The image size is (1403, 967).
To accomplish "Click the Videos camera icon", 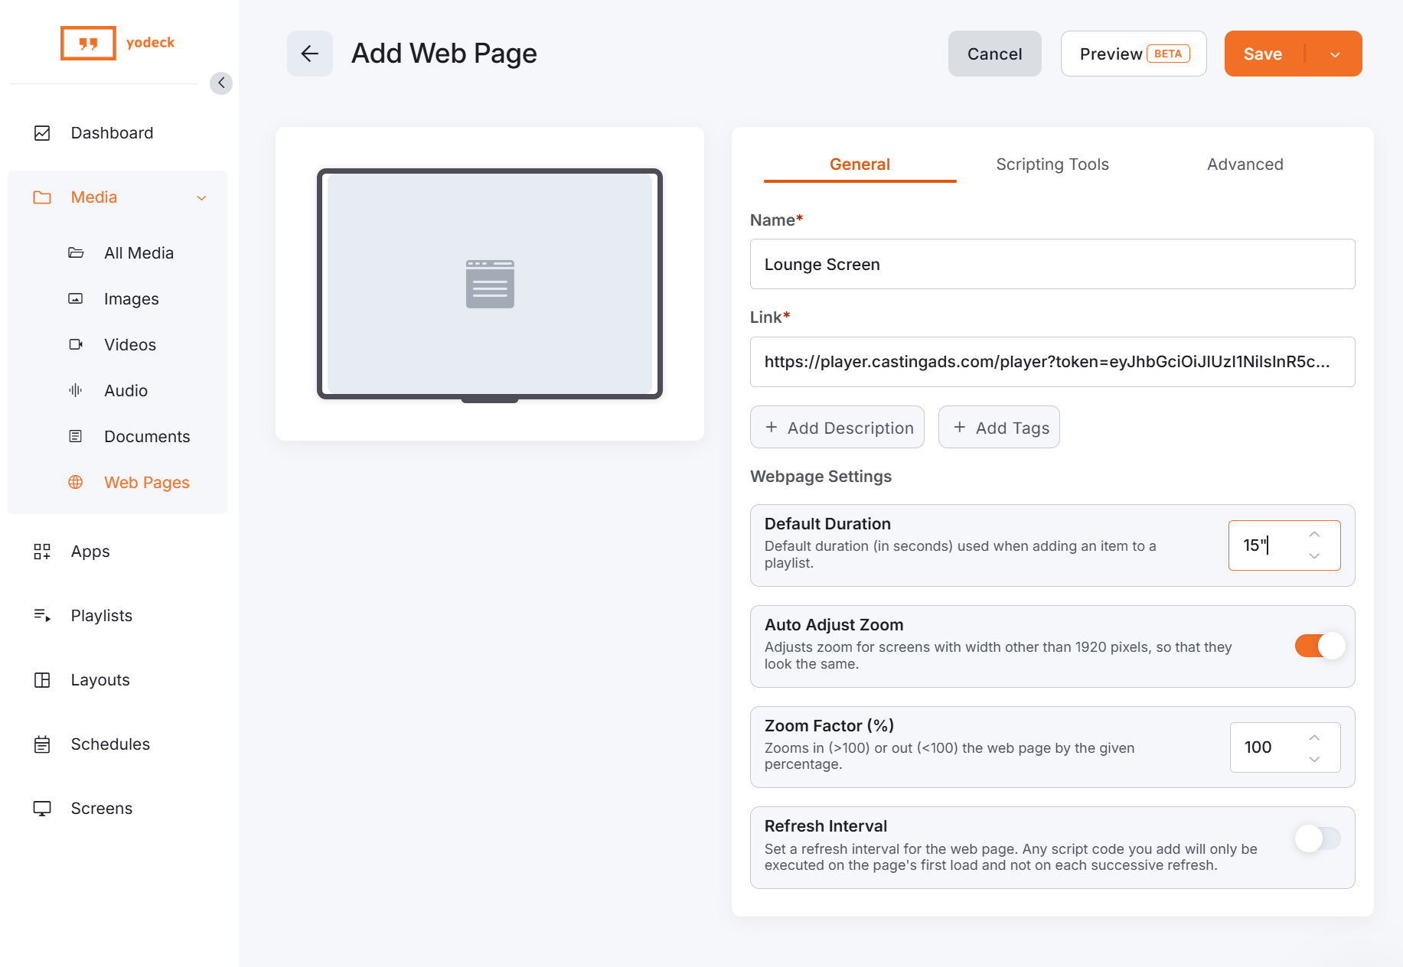I will tap(76, 344).
